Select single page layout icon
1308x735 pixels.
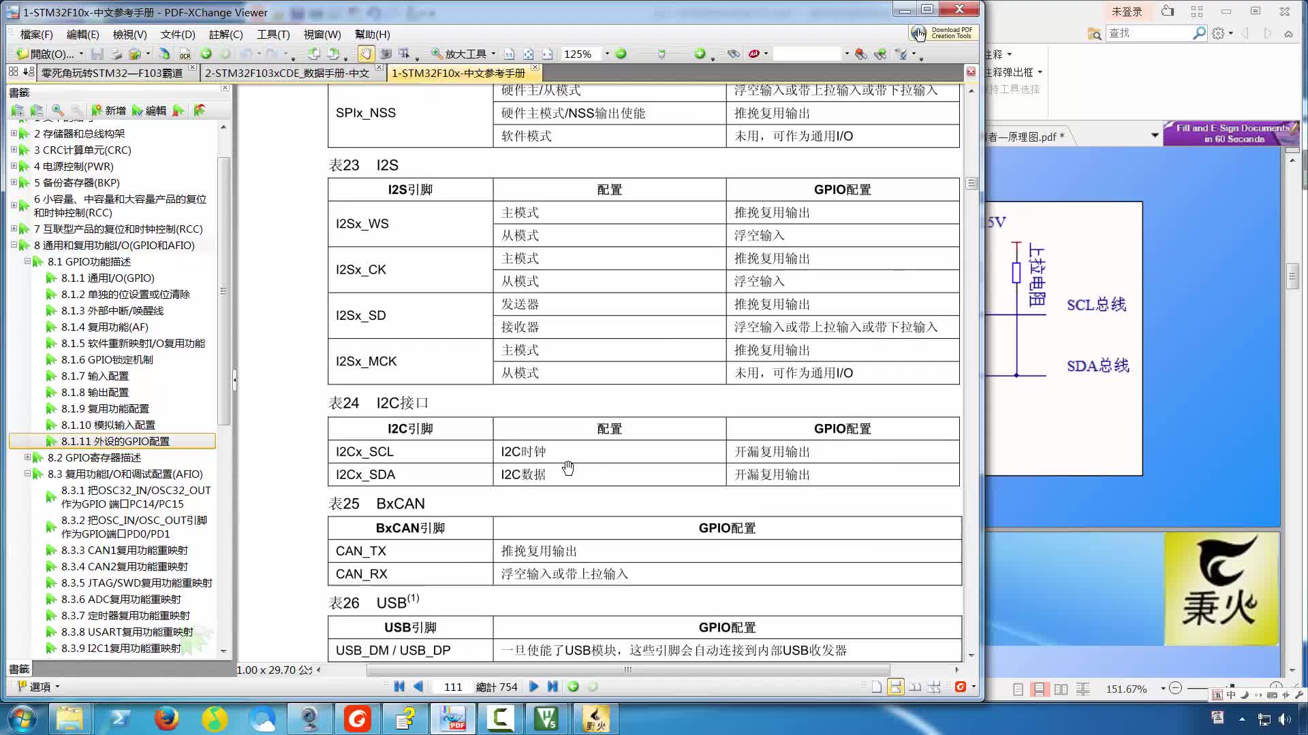click(877, 687)
